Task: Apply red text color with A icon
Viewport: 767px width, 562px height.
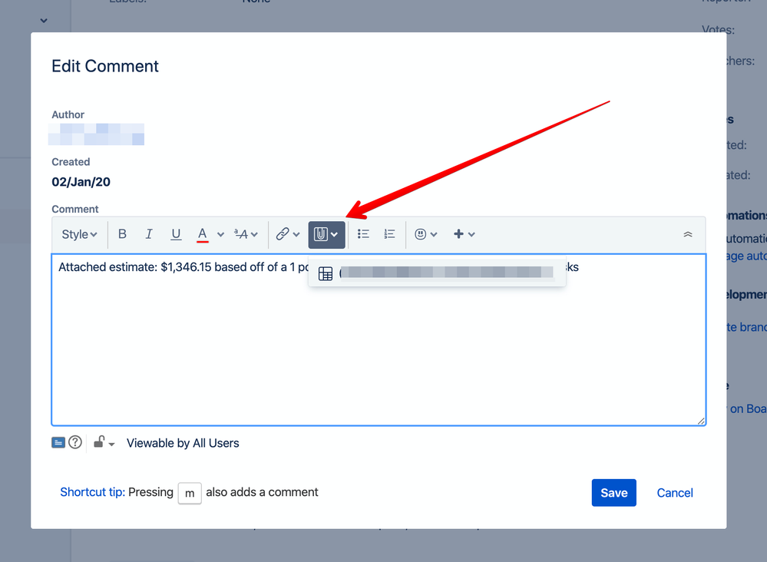Action: coord(203,234)
